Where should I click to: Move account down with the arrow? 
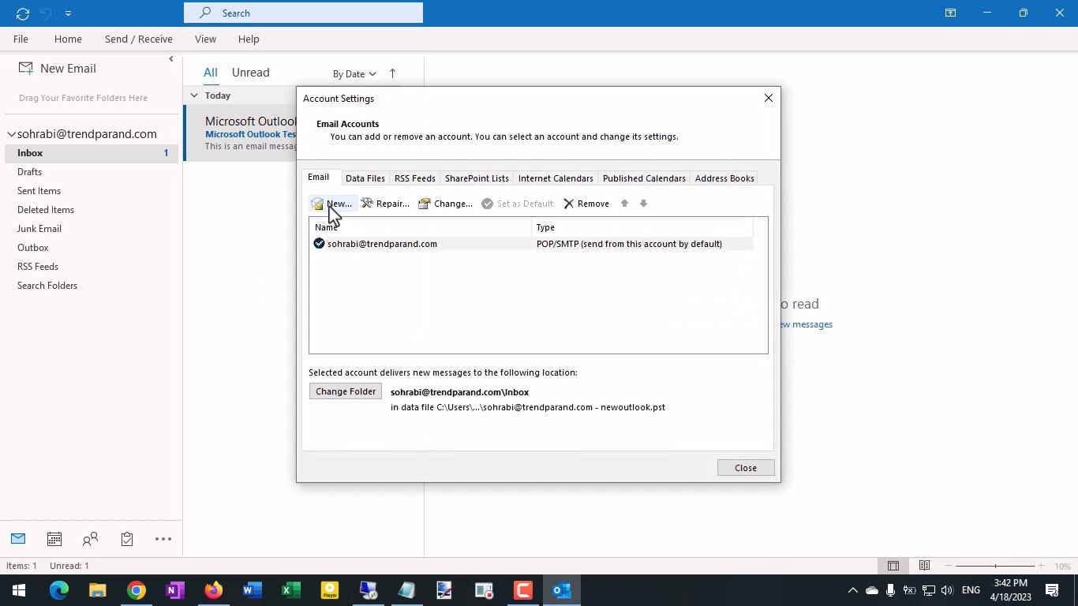pos(643,204)
